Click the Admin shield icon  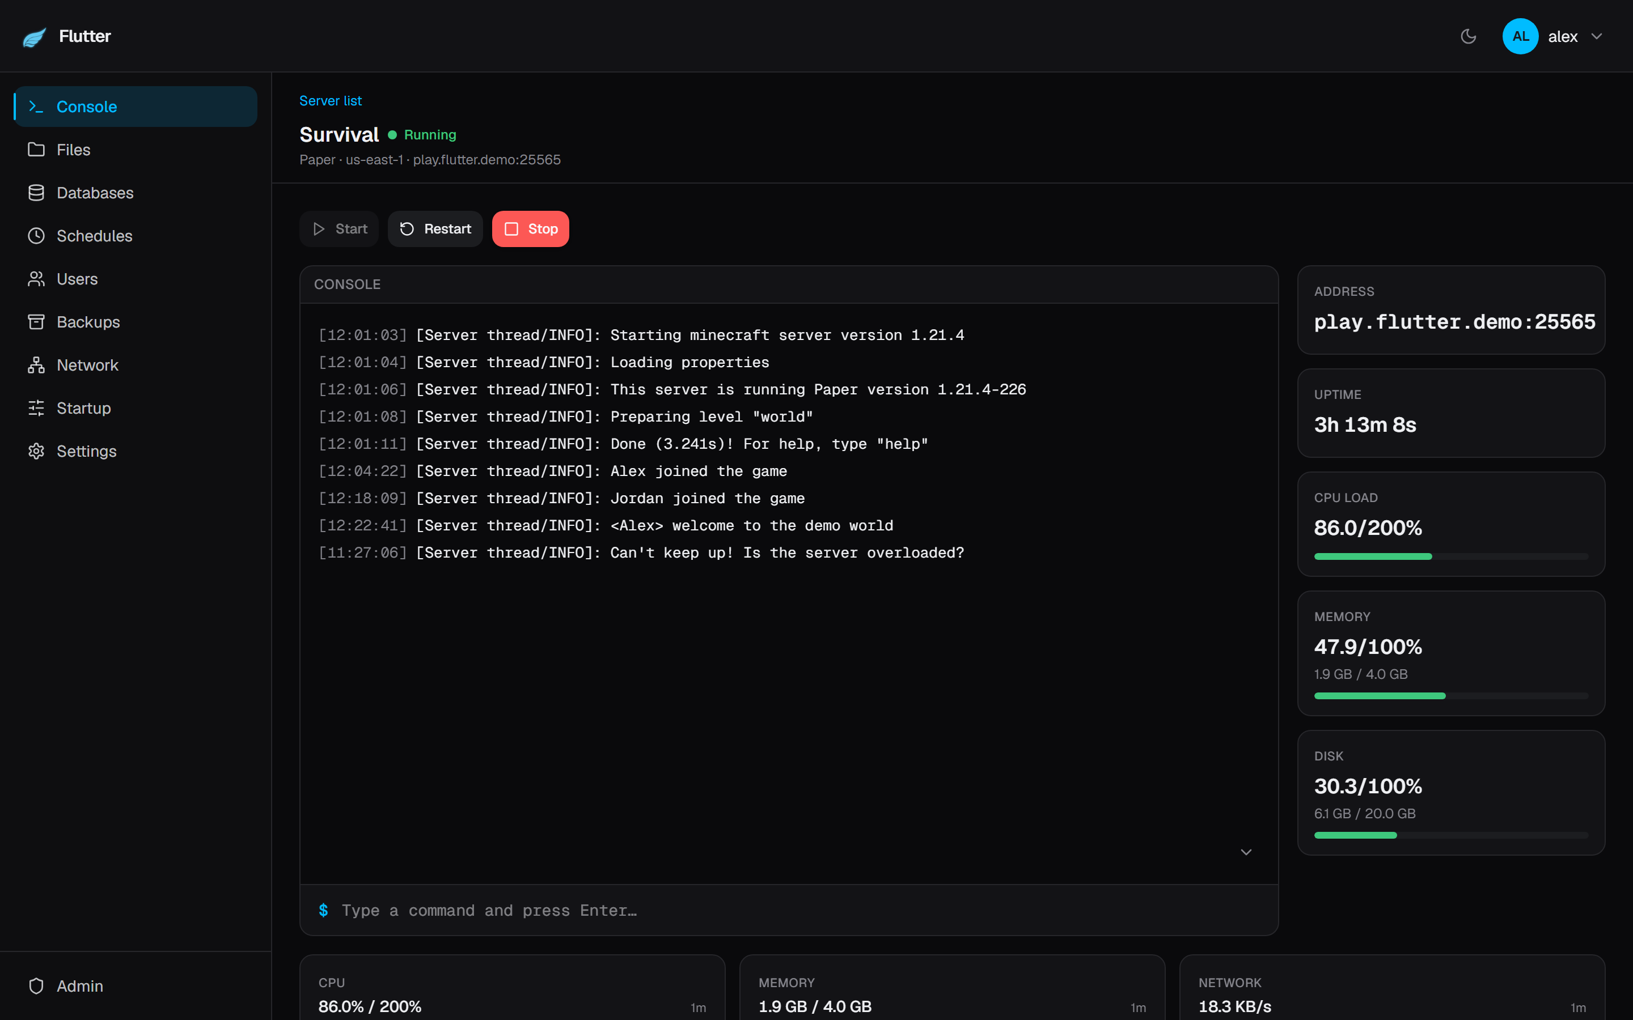[36, 986]
